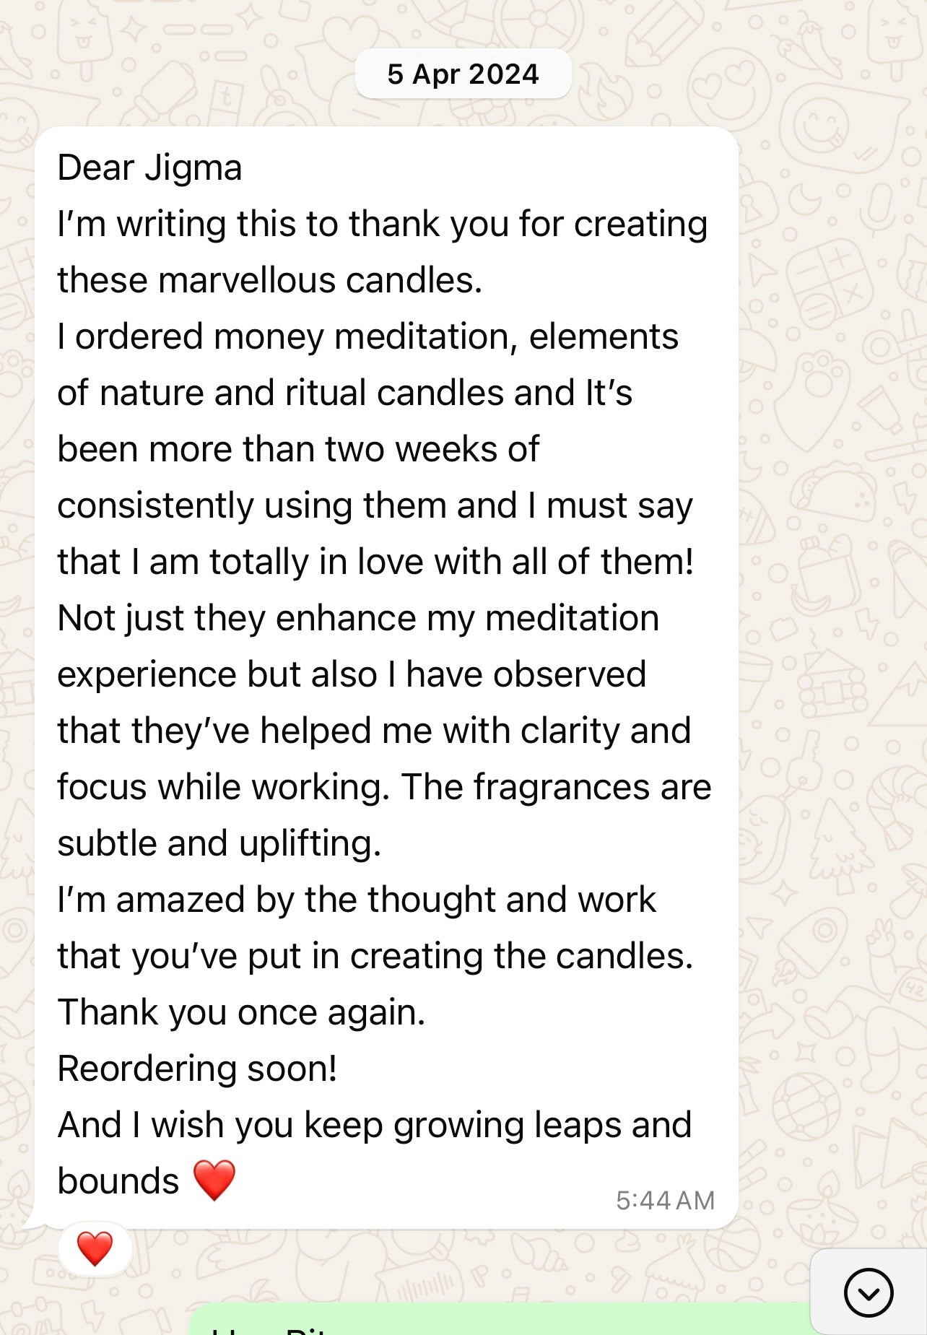Tap the "5 Apr 2024" date badge

(x=463, y=74)
